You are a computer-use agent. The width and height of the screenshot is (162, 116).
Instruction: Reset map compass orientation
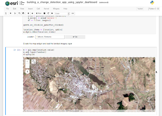coord(27,72)
